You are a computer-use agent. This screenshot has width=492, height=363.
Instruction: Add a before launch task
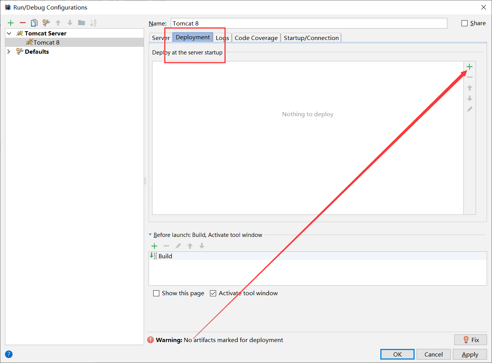pyautogui.click(x=154, y=246)
